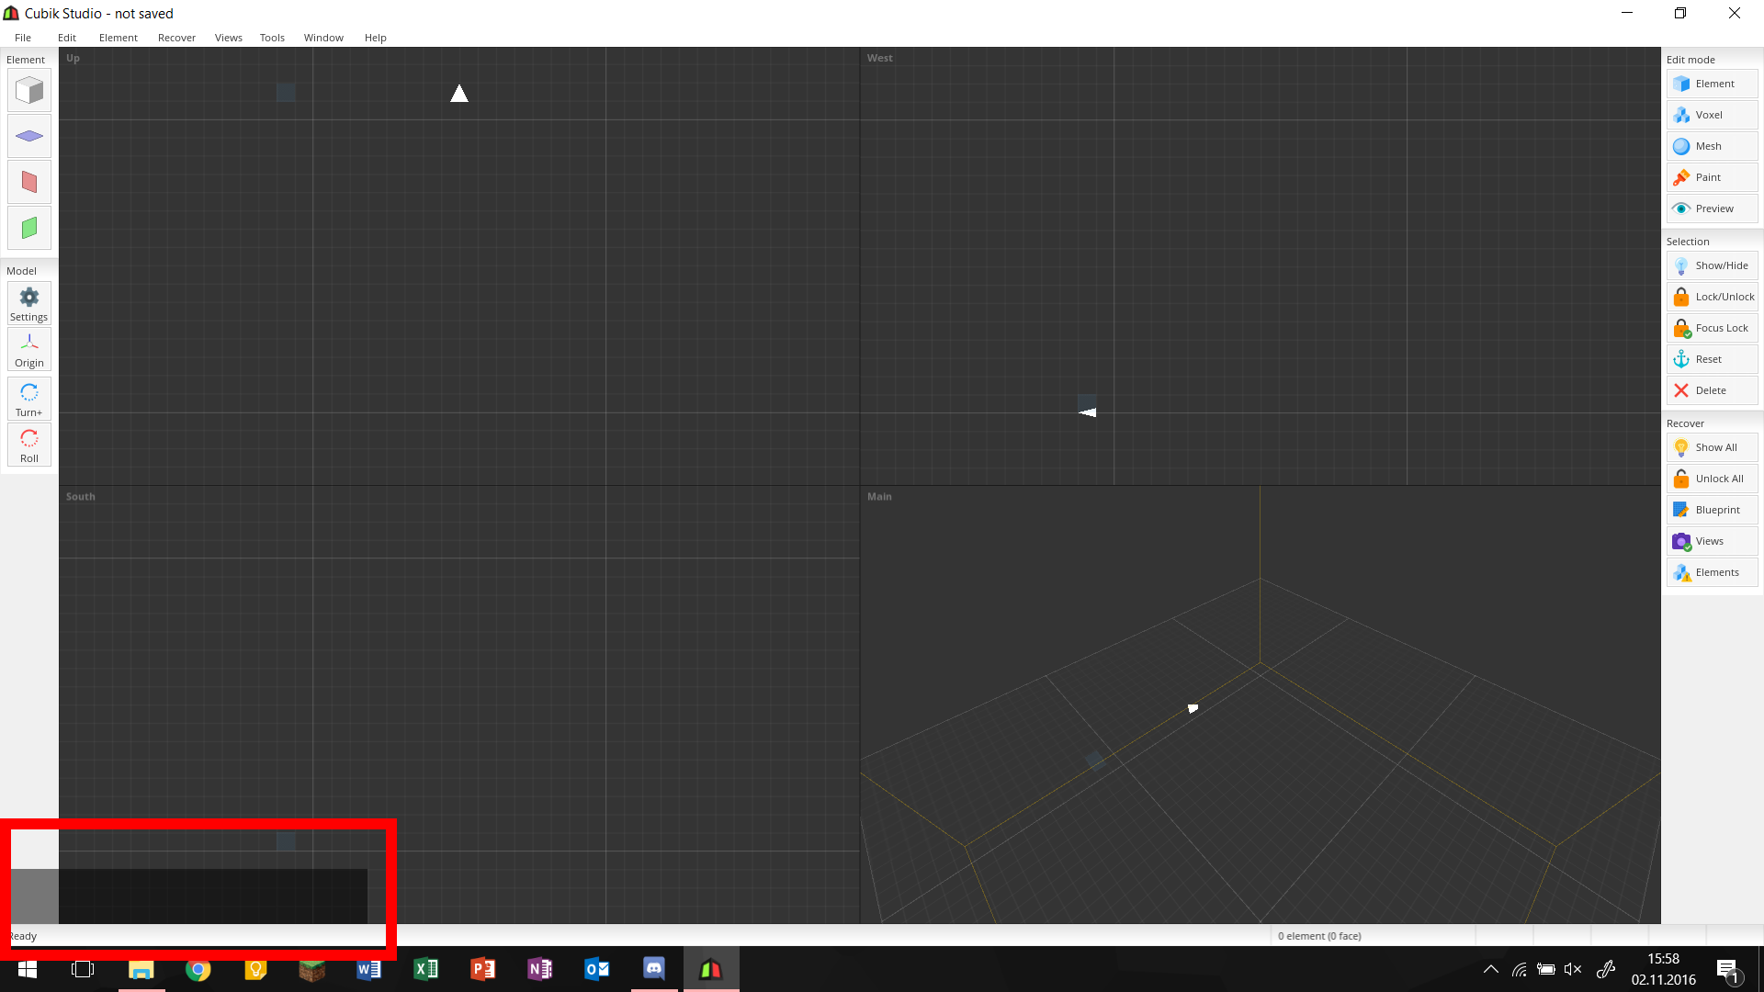The height and width of the screenshot is (992, 1764).
Task: Delete the selected element
Action: click(x=1712, y=390)
